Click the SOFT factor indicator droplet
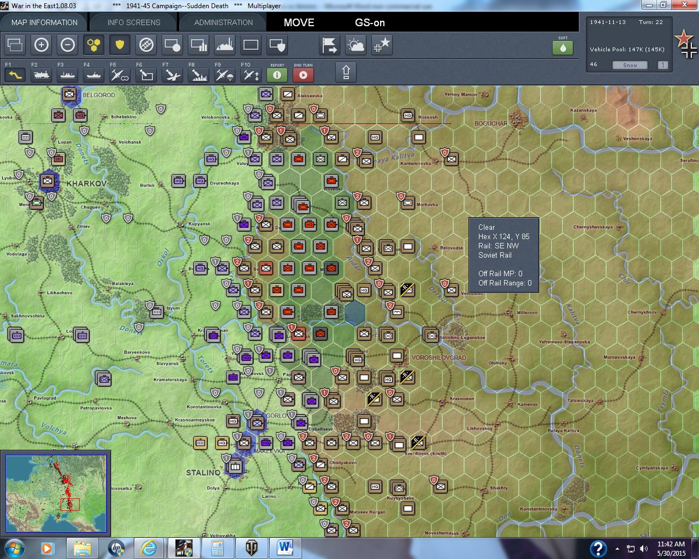The height and width of the screenshot is (559, 699). (x=562, y=48)
